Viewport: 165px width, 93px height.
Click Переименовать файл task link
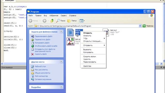coord(44,36)
